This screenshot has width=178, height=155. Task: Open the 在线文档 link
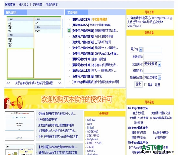point(139,123)
